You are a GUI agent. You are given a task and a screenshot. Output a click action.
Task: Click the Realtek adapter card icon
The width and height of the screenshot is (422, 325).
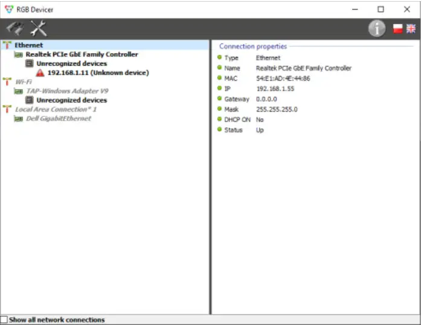click(x=18, y=55)
